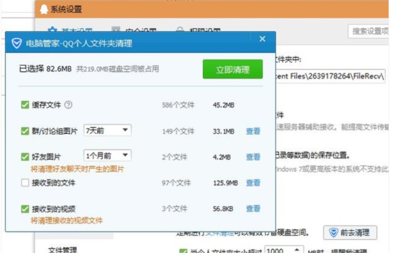Screen dimensions: 393x253
Task: Click the 立即清理 green button
Action: pyautogui.click(x=233, y=69)
